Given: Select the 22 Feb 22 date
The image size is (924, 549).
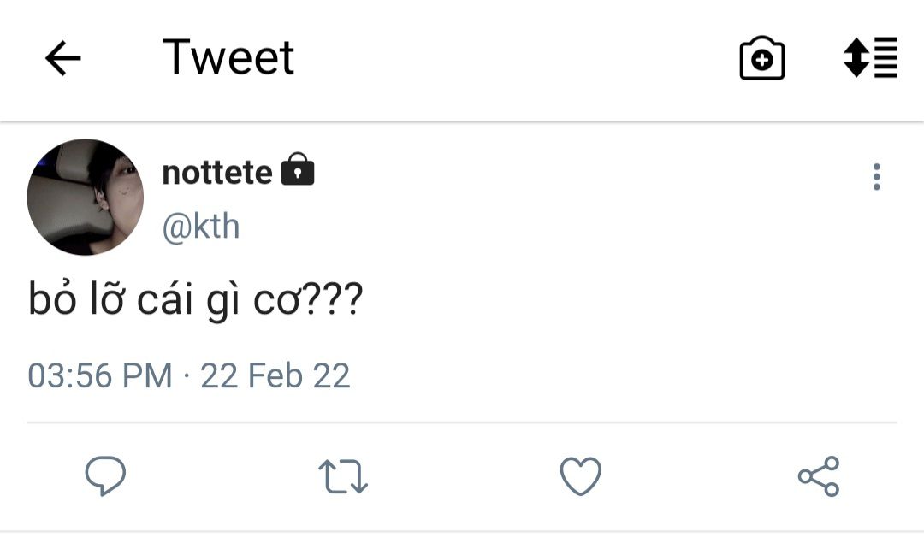Looking at the screenshot, I should coord(275,375).
